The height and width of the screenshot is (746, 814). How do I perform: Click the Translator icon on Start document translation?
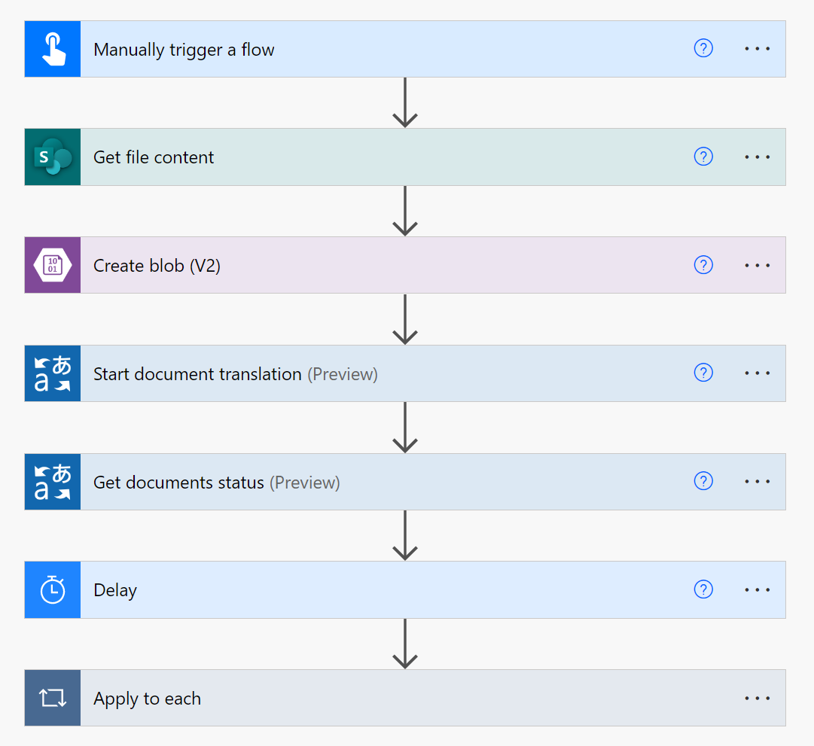[x=52, y=373]
